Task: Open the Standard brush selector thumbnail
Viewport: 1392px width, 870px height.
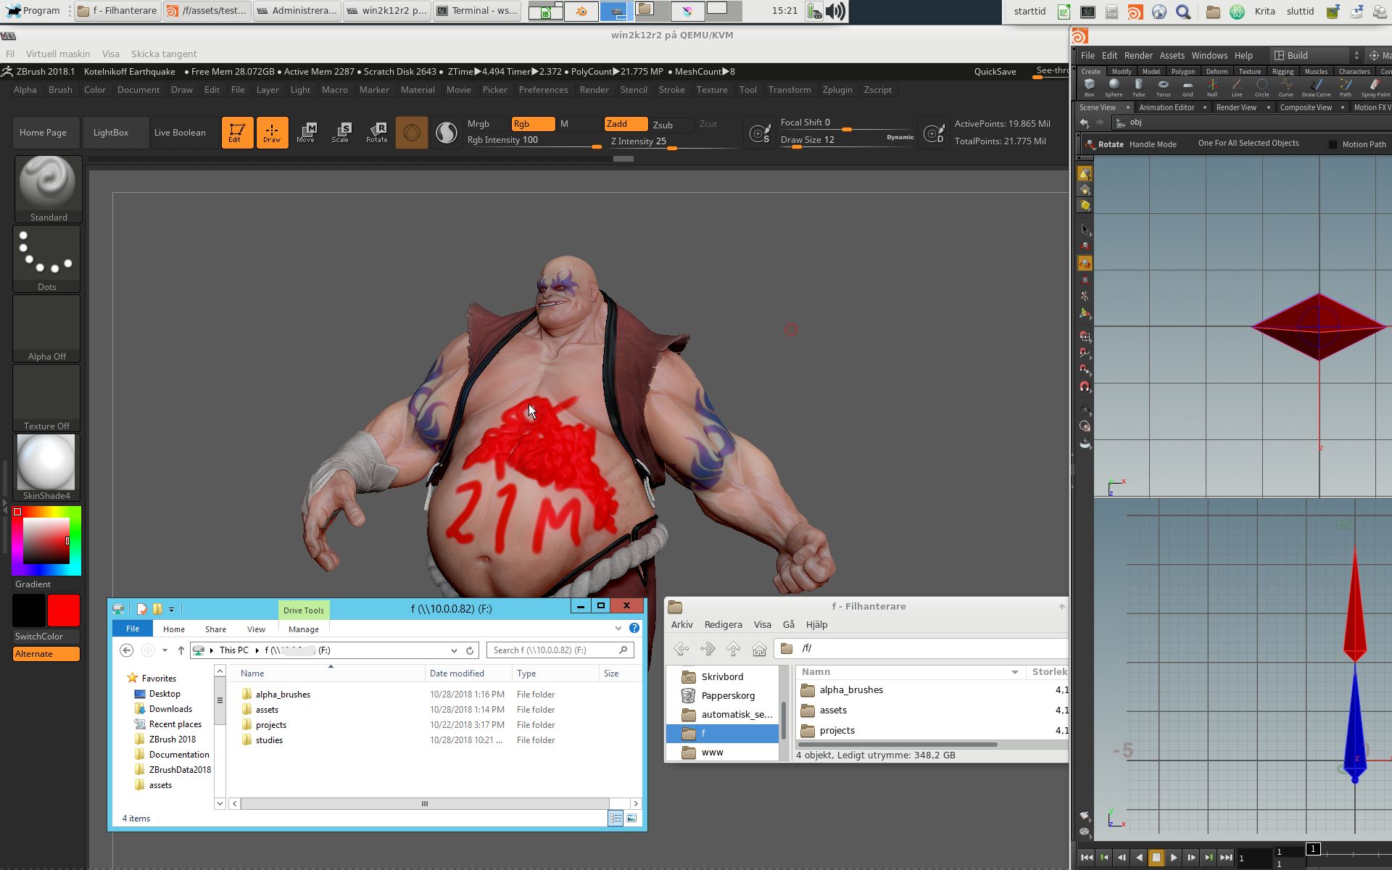Action: point(48,188)
